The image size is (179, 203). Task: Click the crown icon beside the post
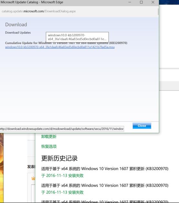(33, 179)
